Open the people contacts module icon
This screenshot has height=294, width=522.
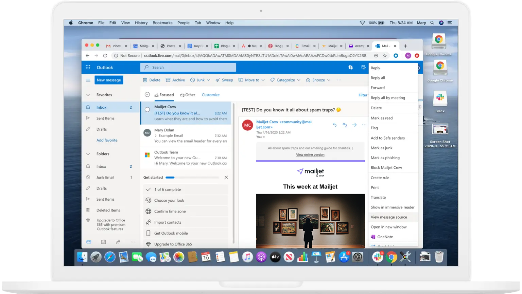[118, 242]
